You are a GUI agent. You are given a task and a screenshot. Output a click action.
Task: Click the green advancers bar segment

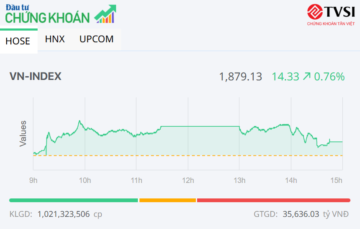(x=74, y=200)
